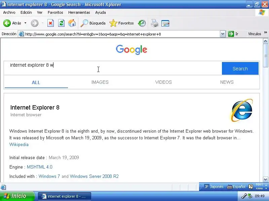Click the Edit page toolbar icon
This screenshot has width=269, height=201.
[165, 23]
